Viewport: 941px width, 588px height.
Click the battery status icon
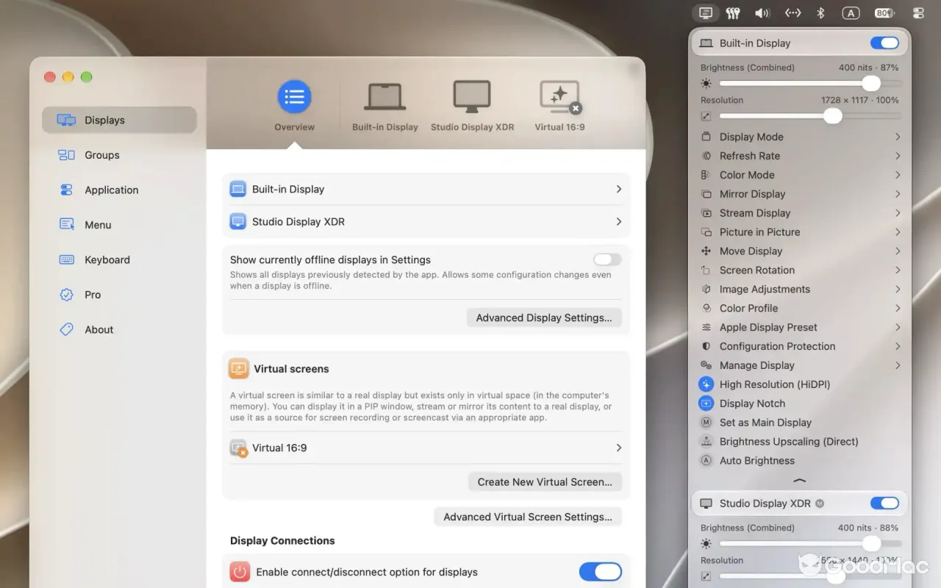(x=884, y=13)
